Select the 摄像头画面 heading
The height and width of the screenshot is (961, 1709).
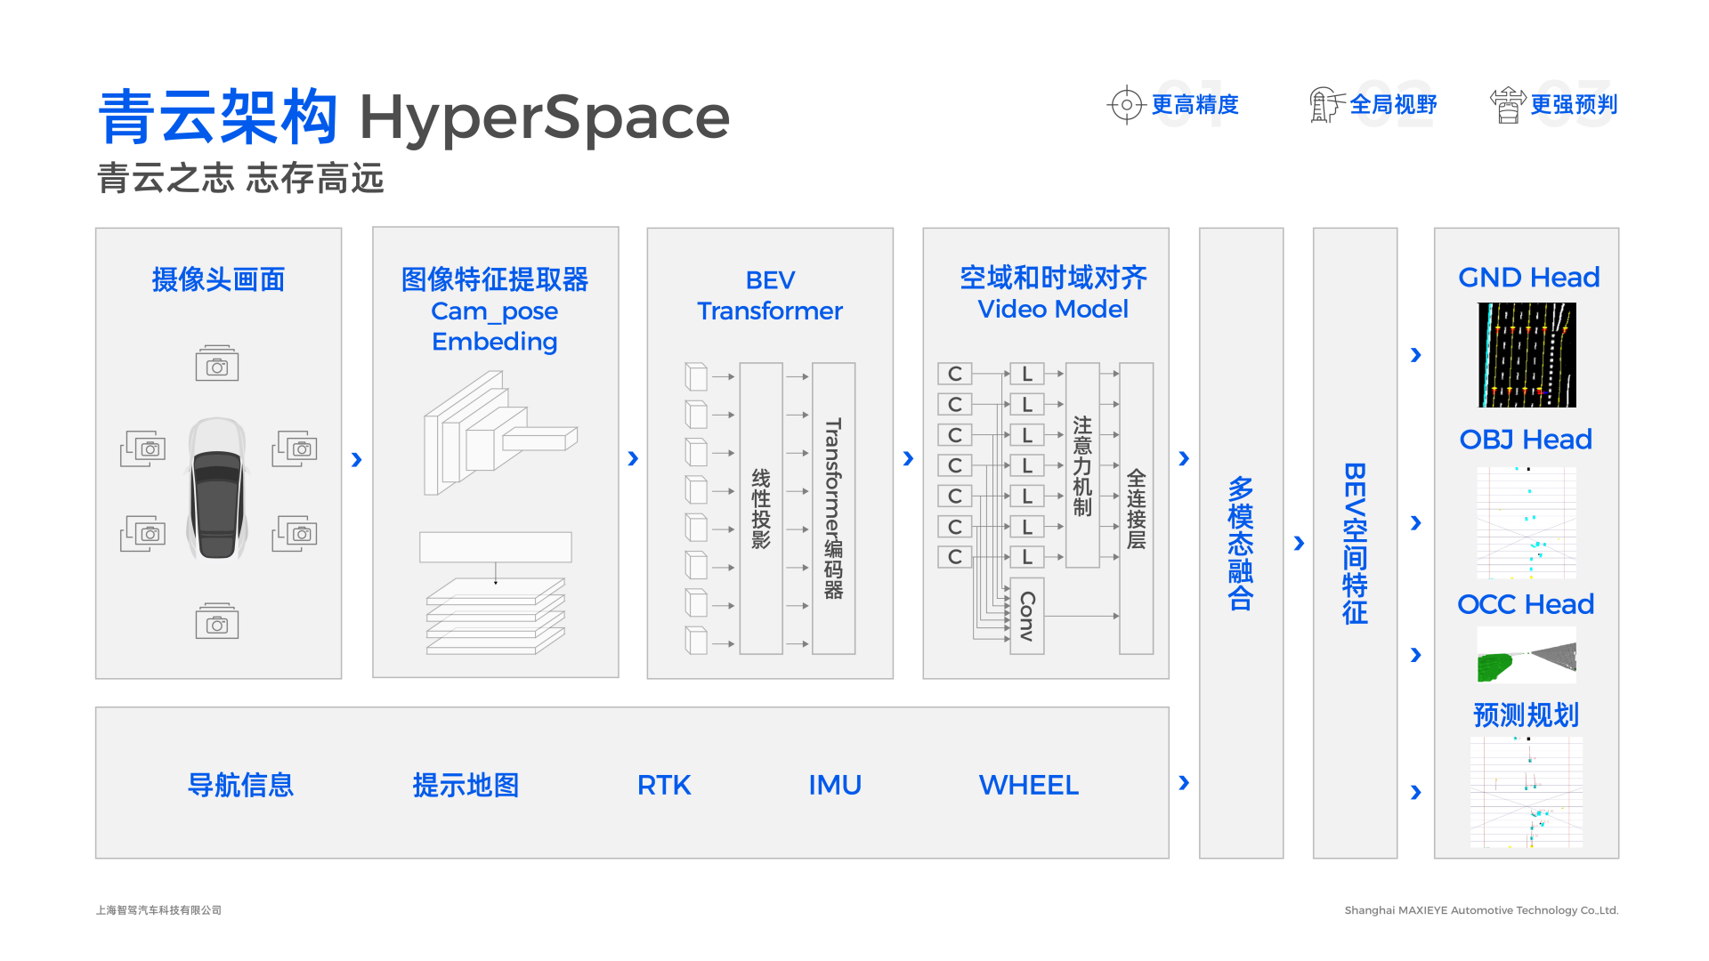[x=218, y=279]
